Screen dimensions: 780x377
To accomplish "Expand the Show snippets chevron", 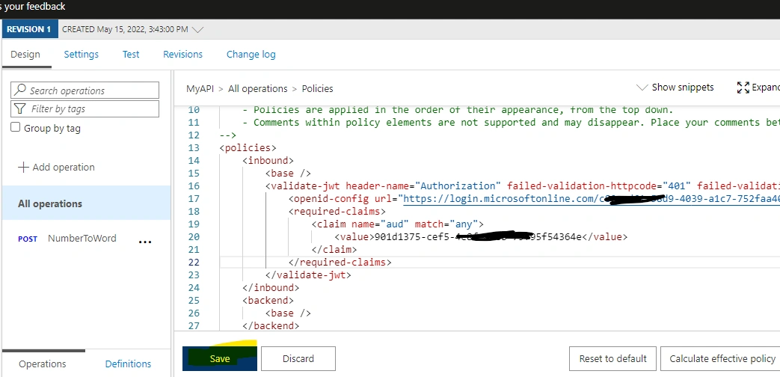I will 642,88.
